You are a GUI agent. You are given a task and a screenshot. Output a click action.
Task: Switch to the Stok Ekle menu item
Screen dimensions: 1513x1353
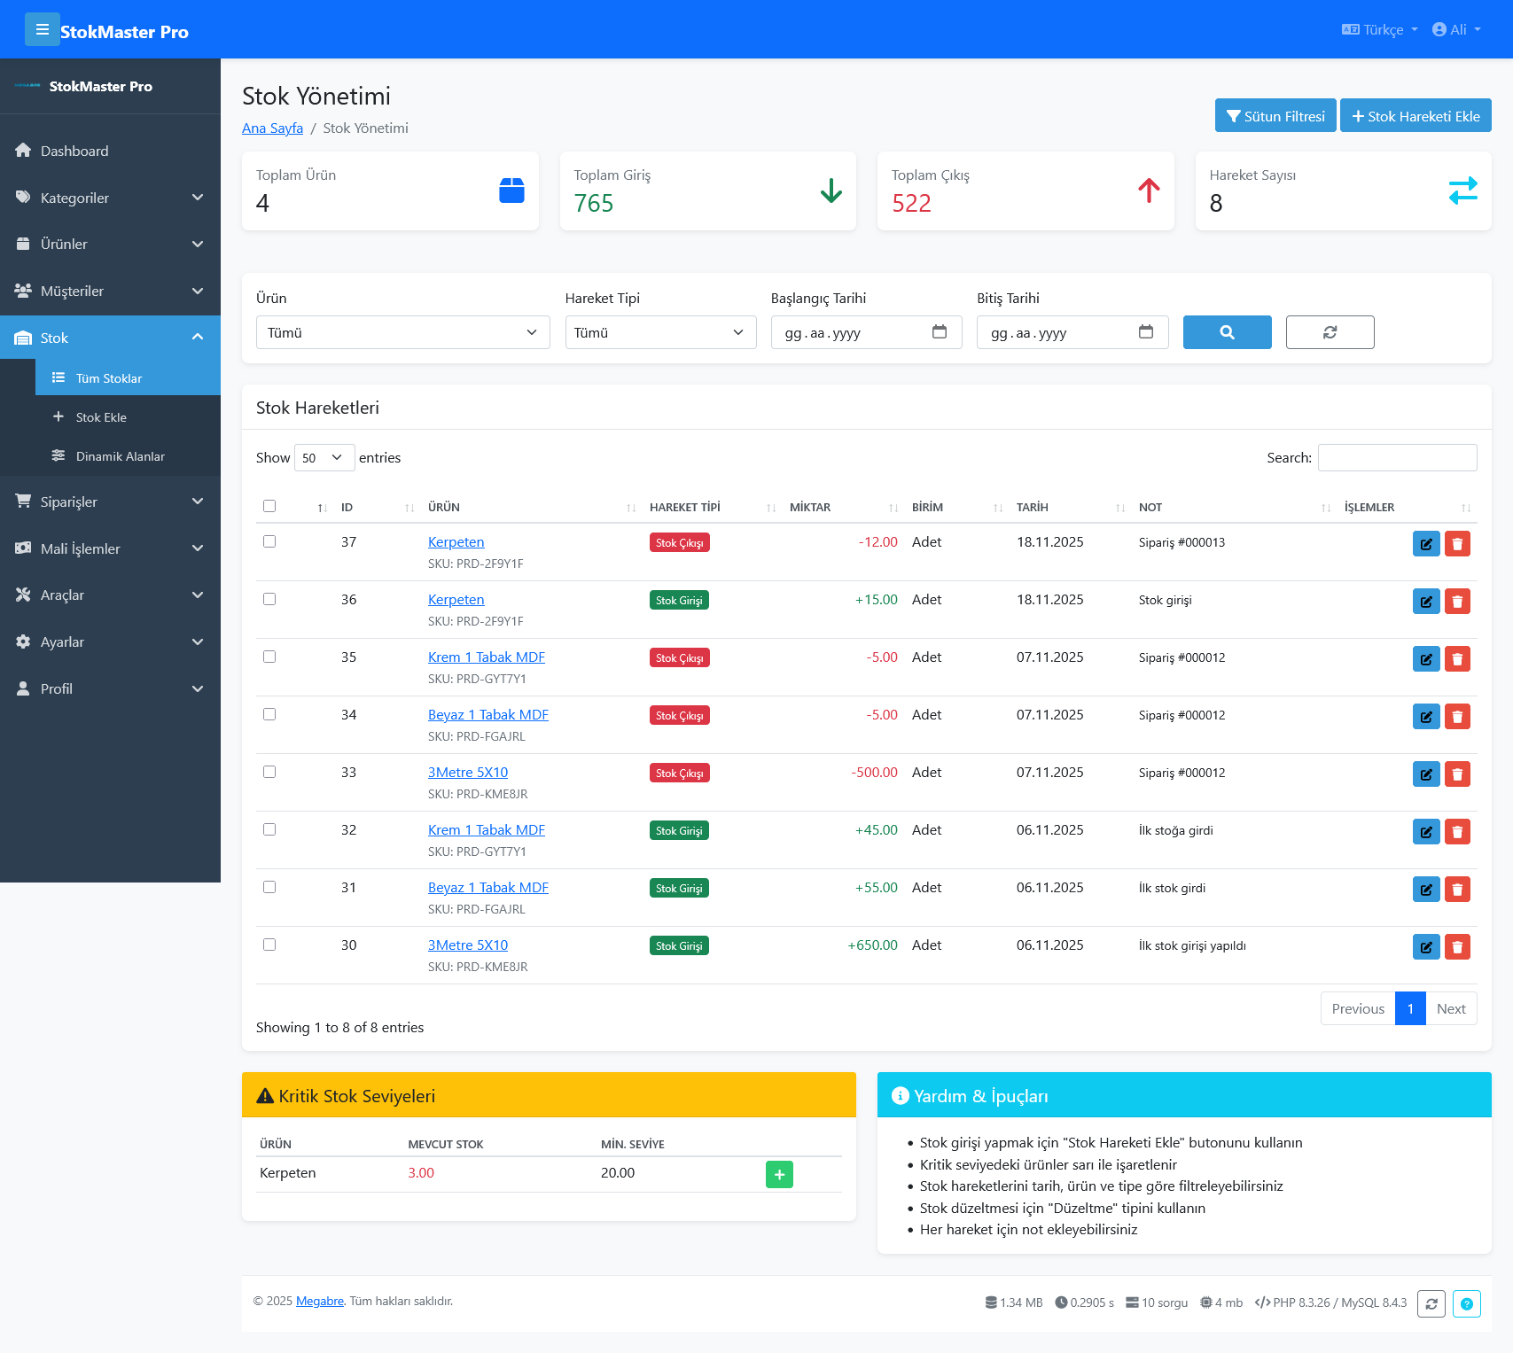100,416
